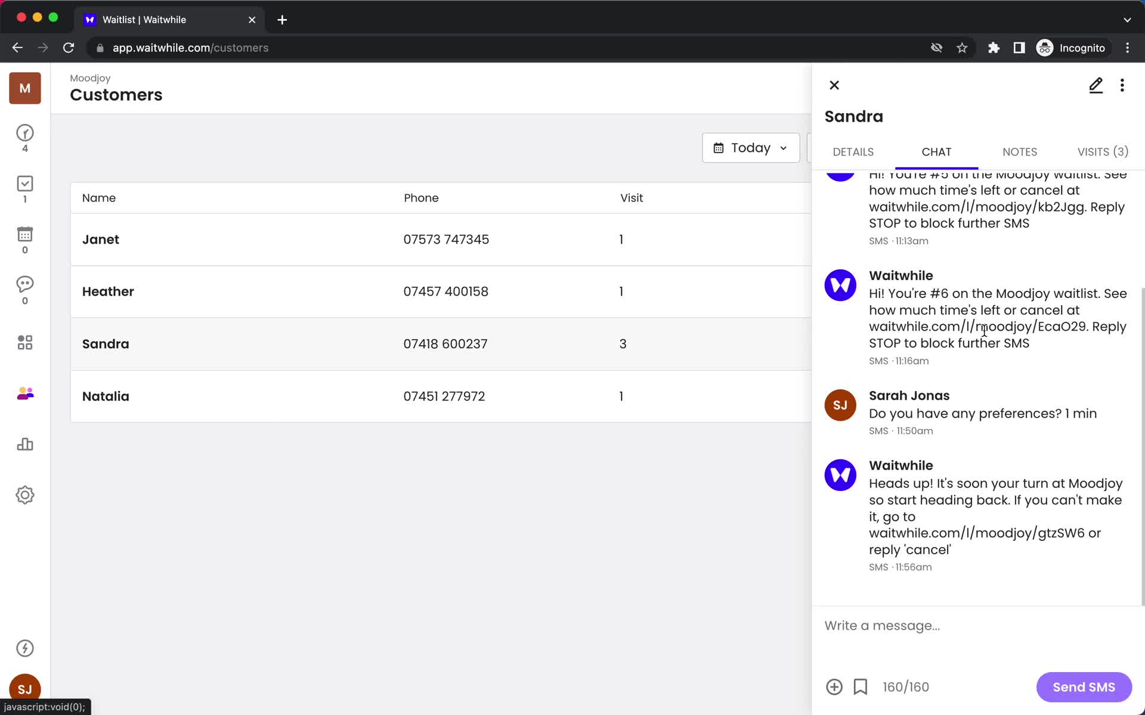Click phone number 07573 747345
This screenshot has height=715, width=1145.
click(x=446, y=240)
